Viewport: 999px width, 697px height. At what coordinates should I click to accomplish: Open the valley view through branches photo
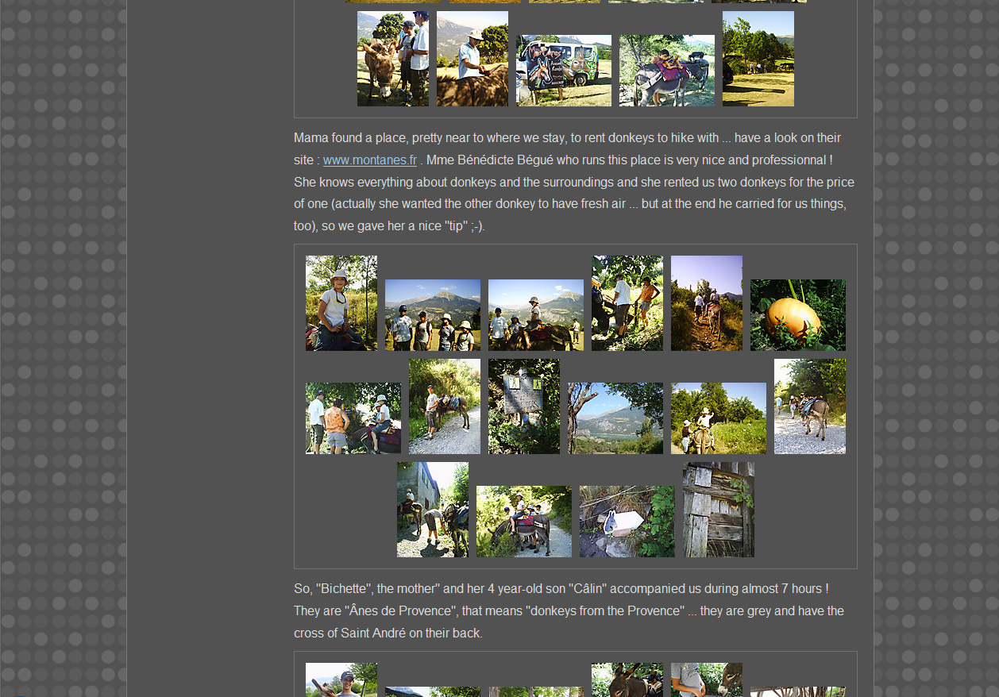615,418
